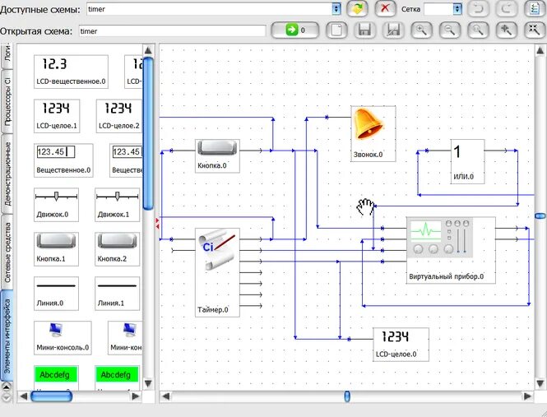Viewport: 547px width, 417px height.
Task: Save the scheme with floppy icon
Action: (365, 30)
